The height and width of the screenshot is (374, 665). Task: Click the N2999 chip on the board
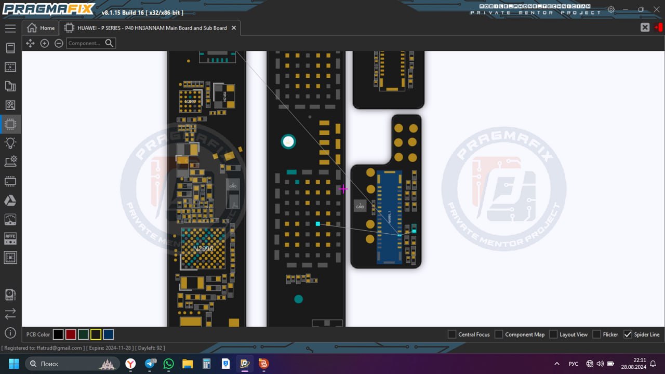[x=191, y=101]
